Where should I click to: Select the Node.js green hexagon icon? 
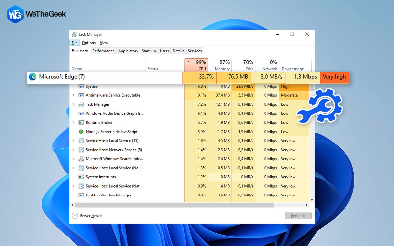[81, 132]
